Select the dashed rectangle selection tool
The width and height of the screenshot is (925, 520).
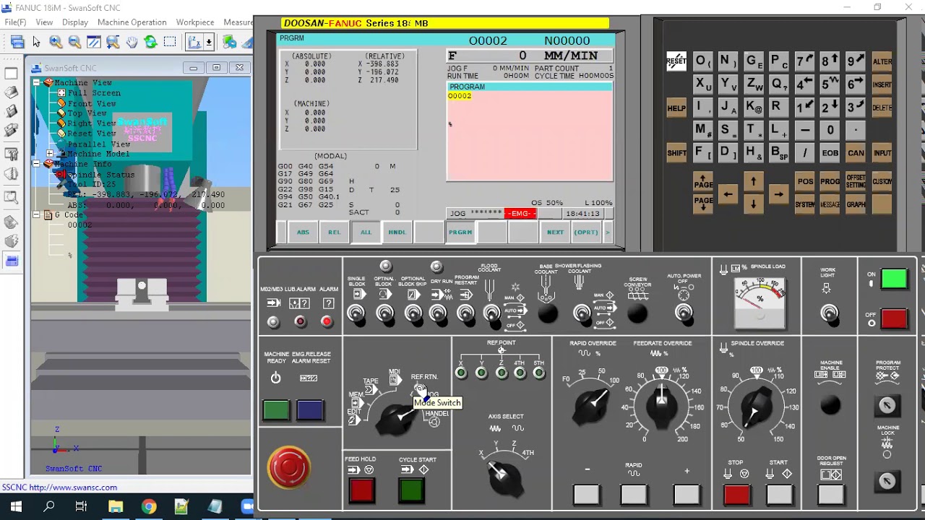pos(169,42)
